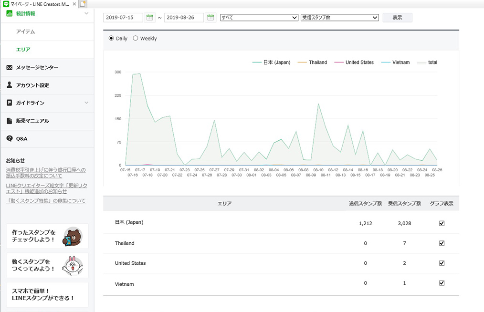
Task: Click Japan's sent count 1,212
Action: (x=366, y=223)
